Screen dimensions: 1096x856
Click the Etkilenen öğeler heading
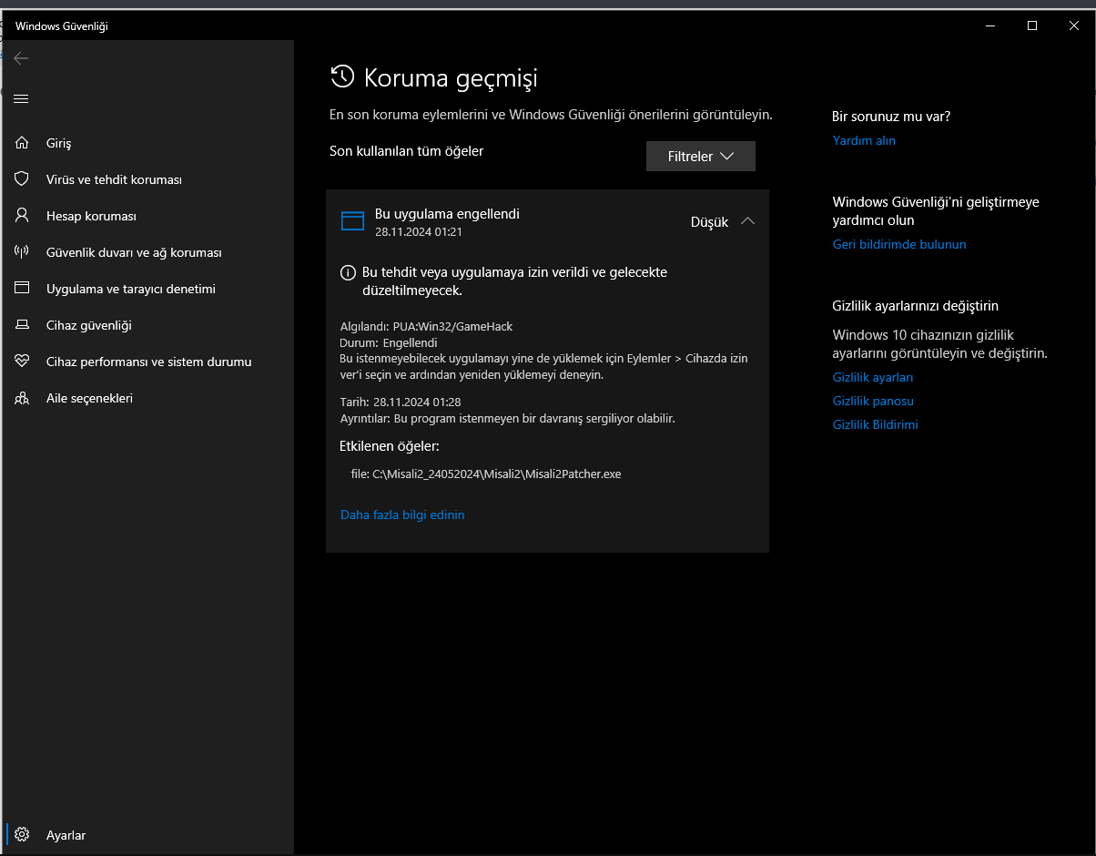[x=390, y=446]
